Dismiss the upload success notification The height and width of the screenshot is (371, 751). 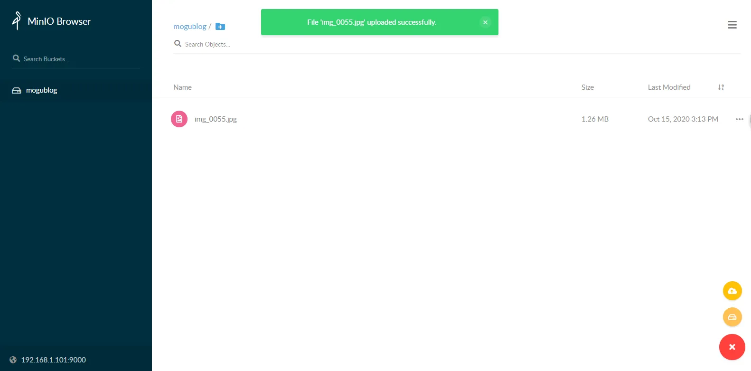pyautogui.click(x=485, y=22)
